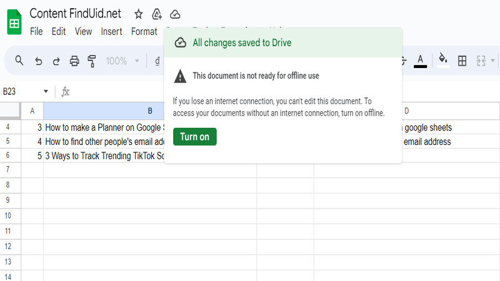Open the File menu
500x281 pixels.
click(36, 32)
